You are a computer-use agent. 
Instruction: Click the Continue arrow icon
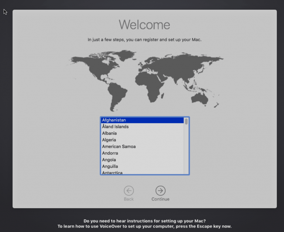pyautogui.click(x=160, y=190)
